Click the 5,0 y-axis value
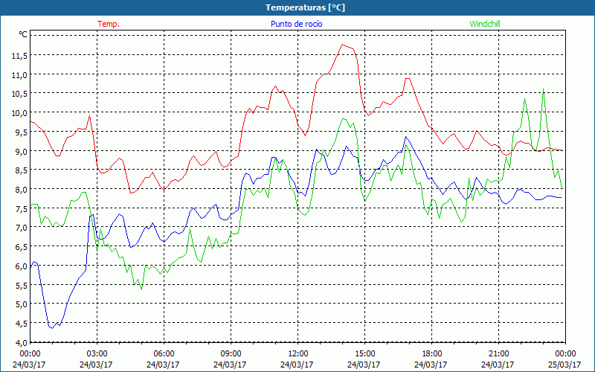 tap(22, 304)
